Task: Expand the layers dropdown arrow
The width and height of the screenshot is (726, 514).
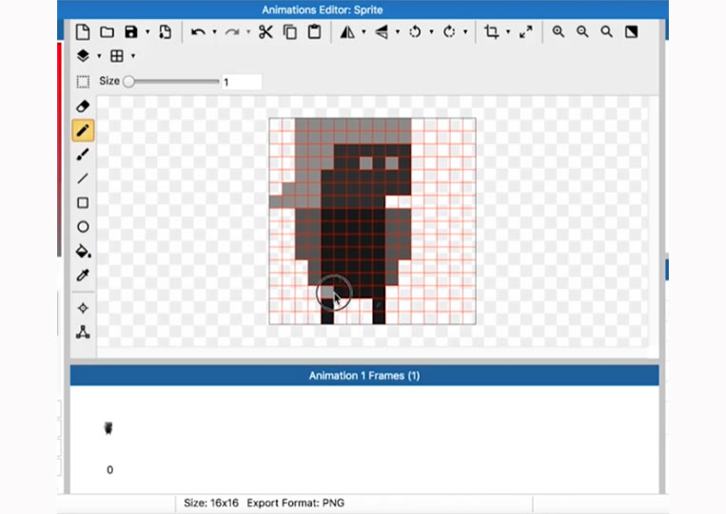Action: tap(99, 56)
